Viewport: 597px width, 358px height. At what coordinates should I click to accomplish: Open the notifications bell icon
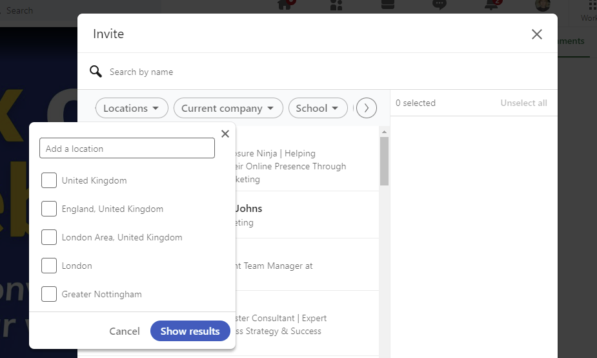(492, 5)
